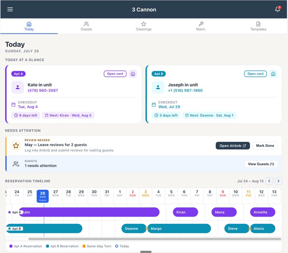Open Steve's reservation in timeline
The height and width of the screenshot is (253, 288).
(x=237, y=229)
